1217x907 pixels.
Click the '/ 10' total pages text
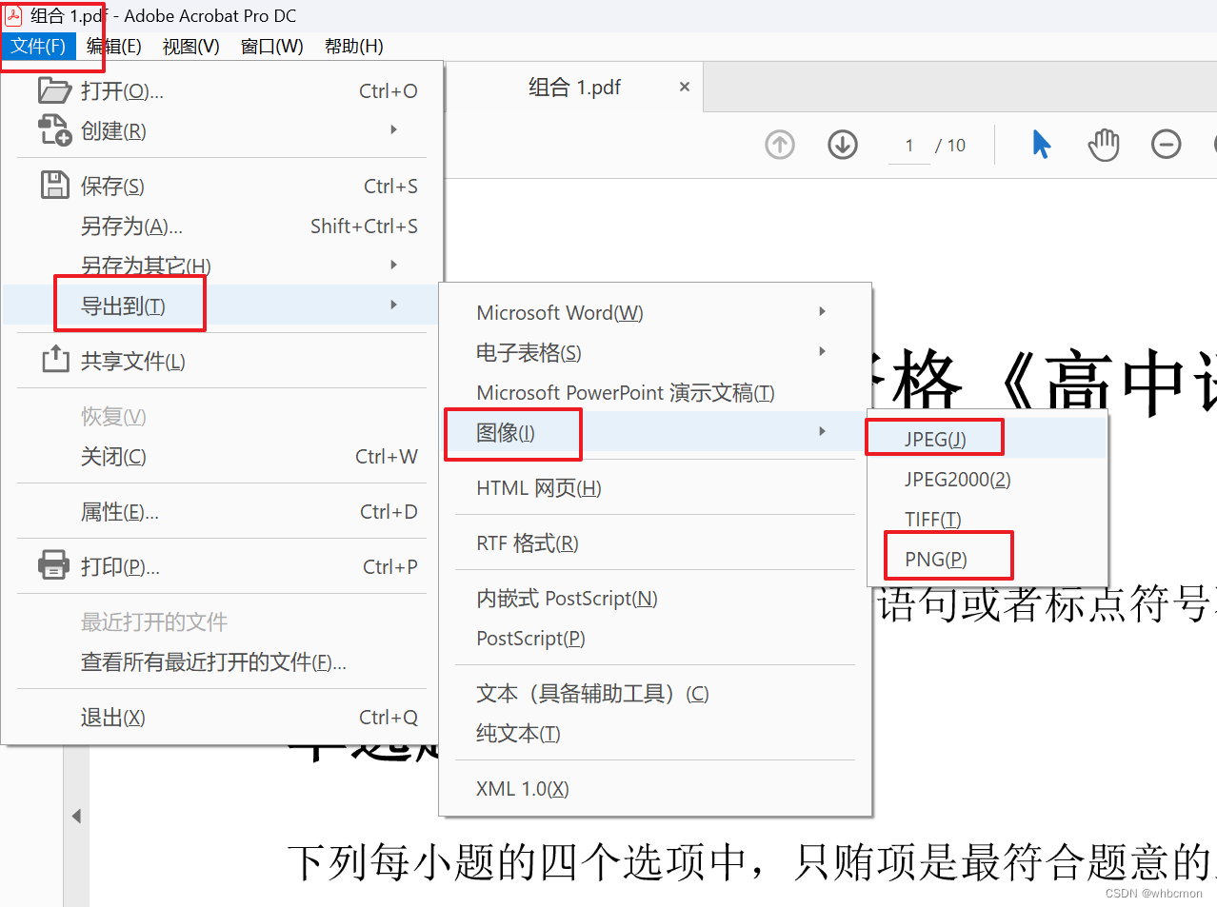pyautogui.click(x=950, y=145)
